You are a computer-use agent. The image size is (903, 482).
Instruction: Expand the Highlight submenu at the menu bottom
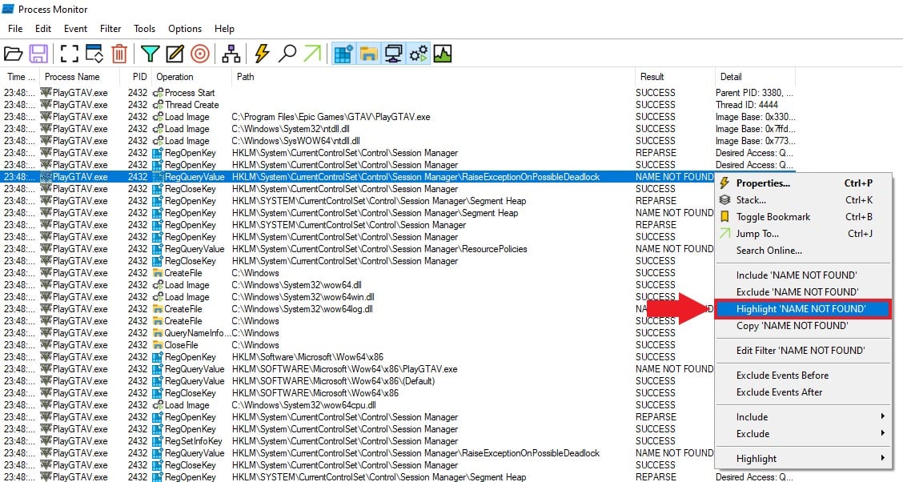tap(804, 459)
